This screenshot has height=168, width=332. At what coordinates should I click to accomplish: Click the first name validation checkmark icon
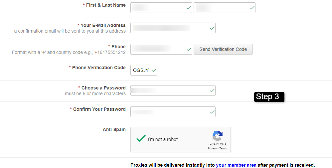pyautogui.click(x=189, y=8)
